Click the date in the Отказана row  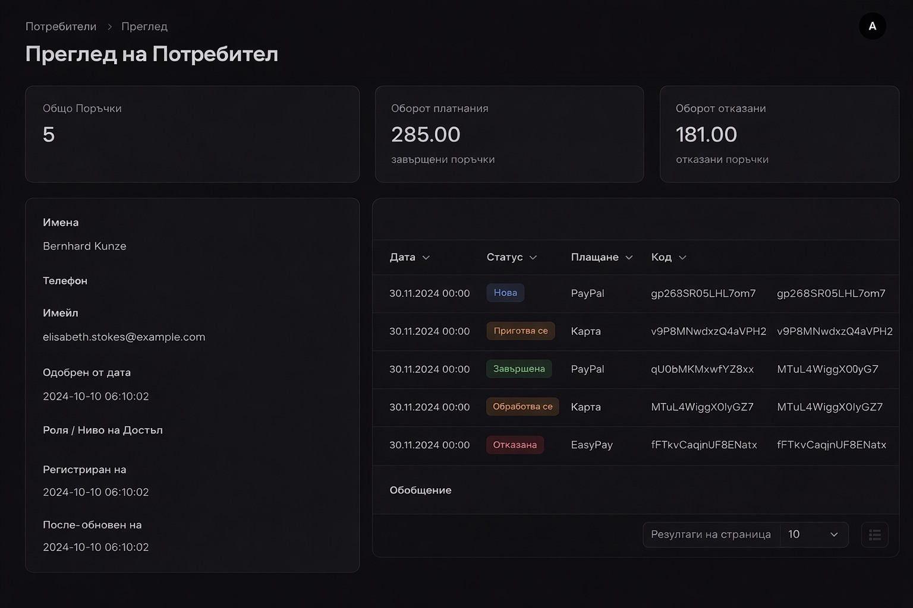click(429, 445)
